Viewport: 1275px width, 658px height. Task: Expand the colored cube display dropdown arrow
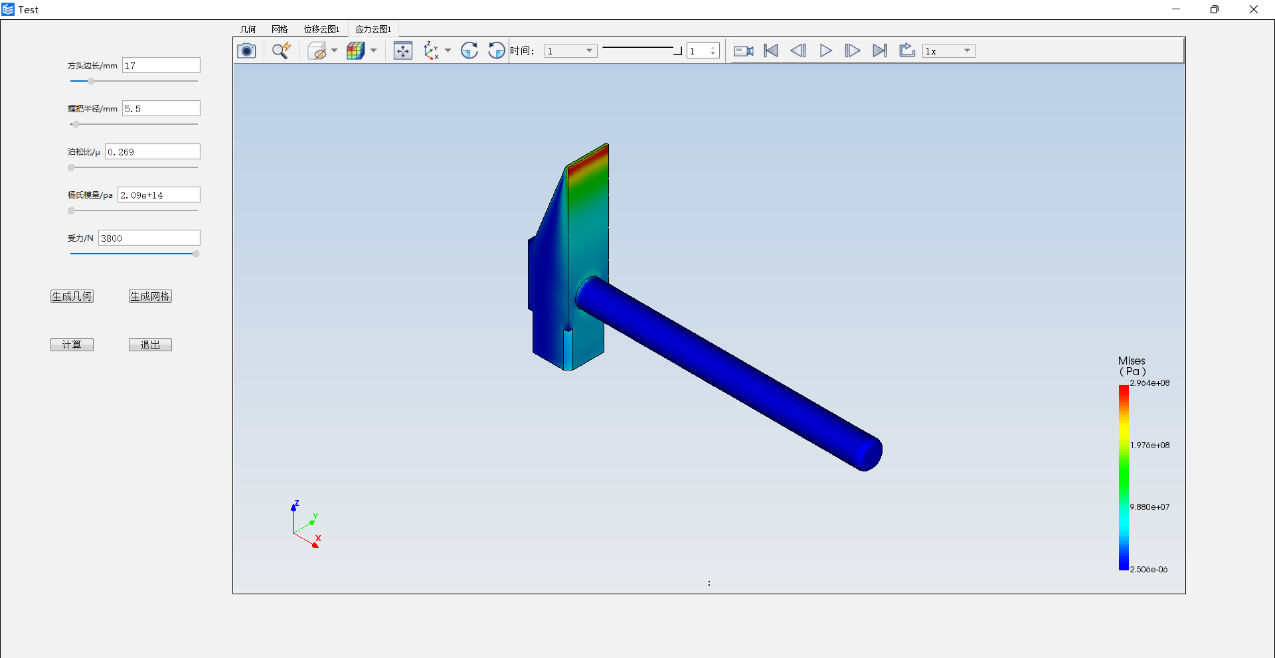(x=373, y=50)
